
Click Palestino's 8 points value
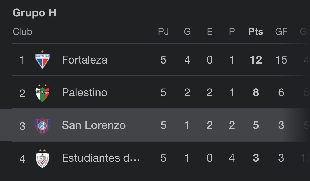coord(256,92)
